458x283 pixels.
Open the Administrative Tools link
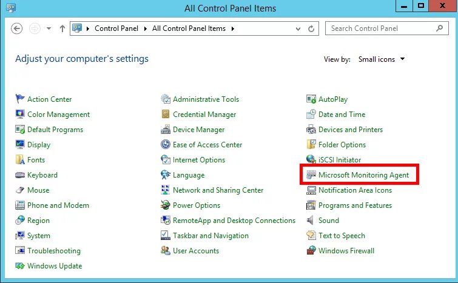(x=206, y=99)
